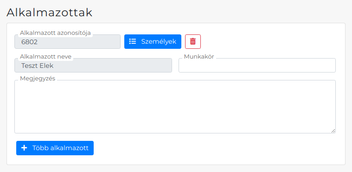Open the Személyek list

click(x=153, y=41)
